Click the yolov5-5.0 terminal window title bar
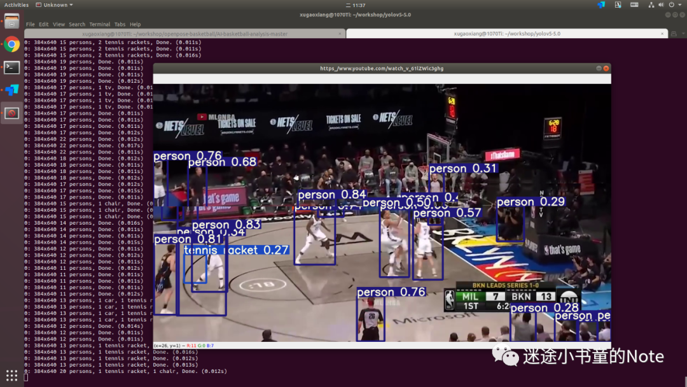This screenshot has height=387, width=687. click(356, 15)
